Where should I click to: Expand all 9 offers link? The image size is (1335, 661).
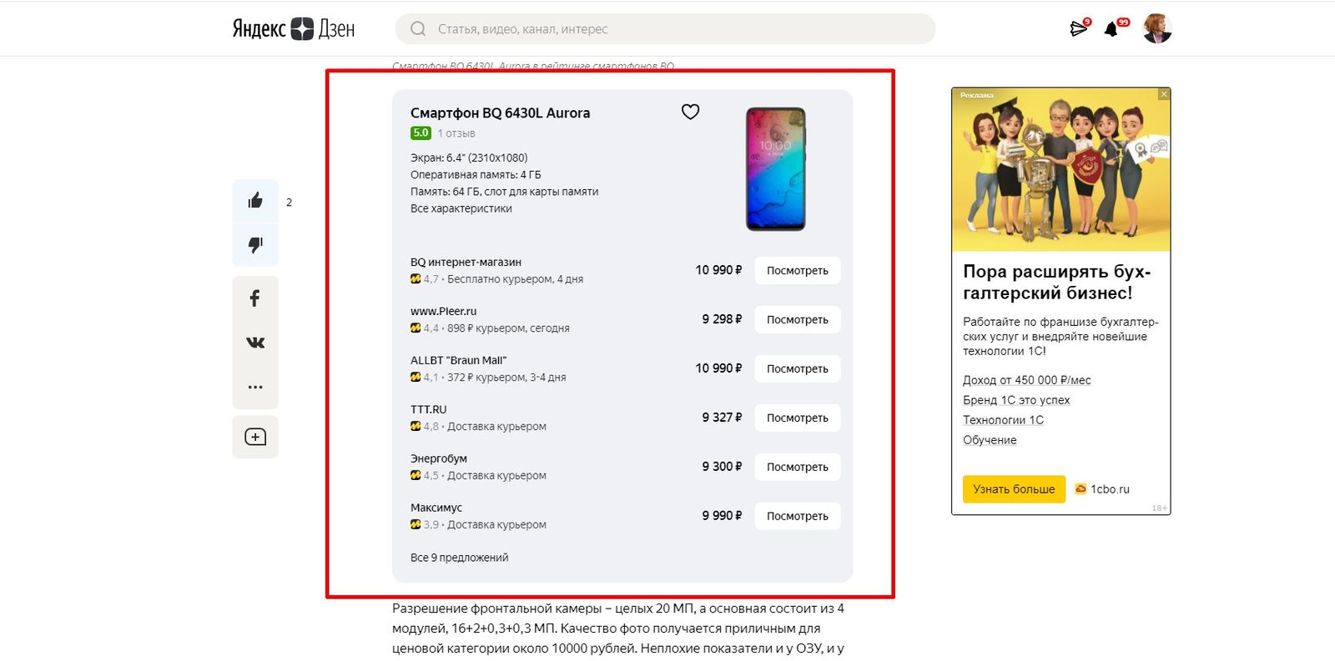tap(459, 558)
